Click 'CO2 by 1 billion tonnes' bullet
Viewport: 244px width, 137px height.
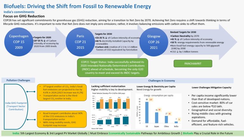click(184, 52)
